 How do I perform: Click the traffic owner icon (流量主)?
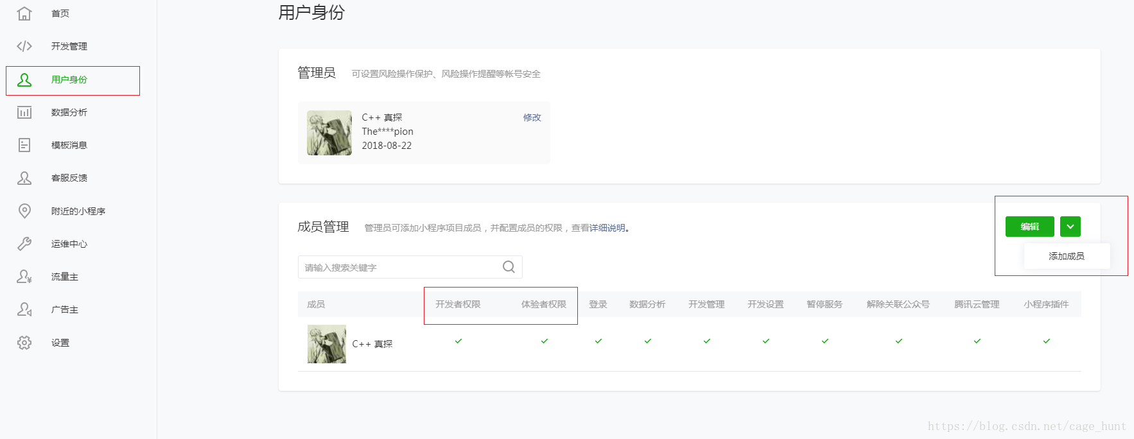tap(24, 277)
